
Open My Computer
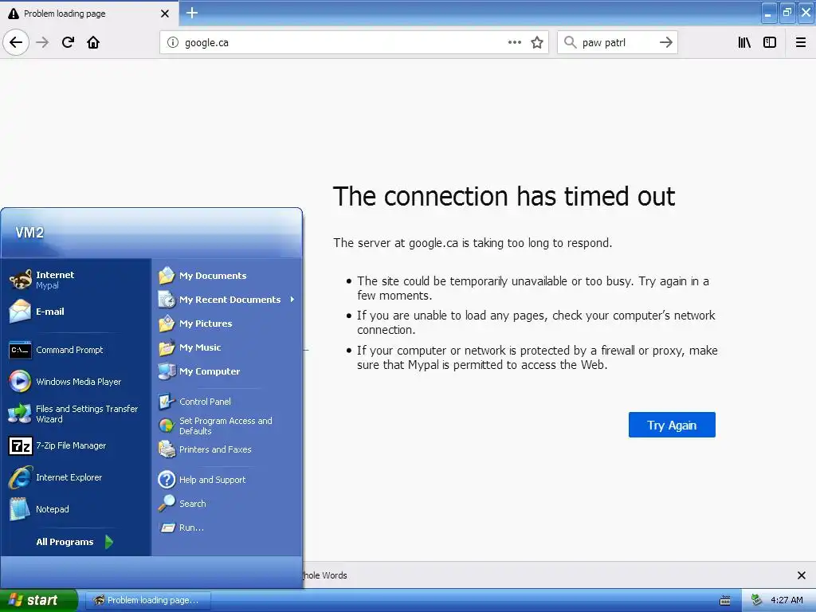[x=227, y=371]
